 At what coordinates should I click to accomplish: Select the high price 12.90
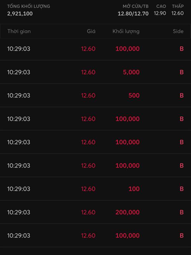coord(159,13)
